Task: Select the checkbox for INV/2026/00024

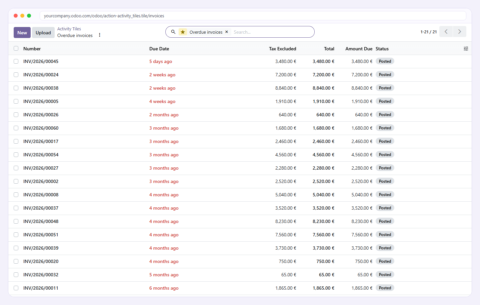Action: [x=16, y=75]
